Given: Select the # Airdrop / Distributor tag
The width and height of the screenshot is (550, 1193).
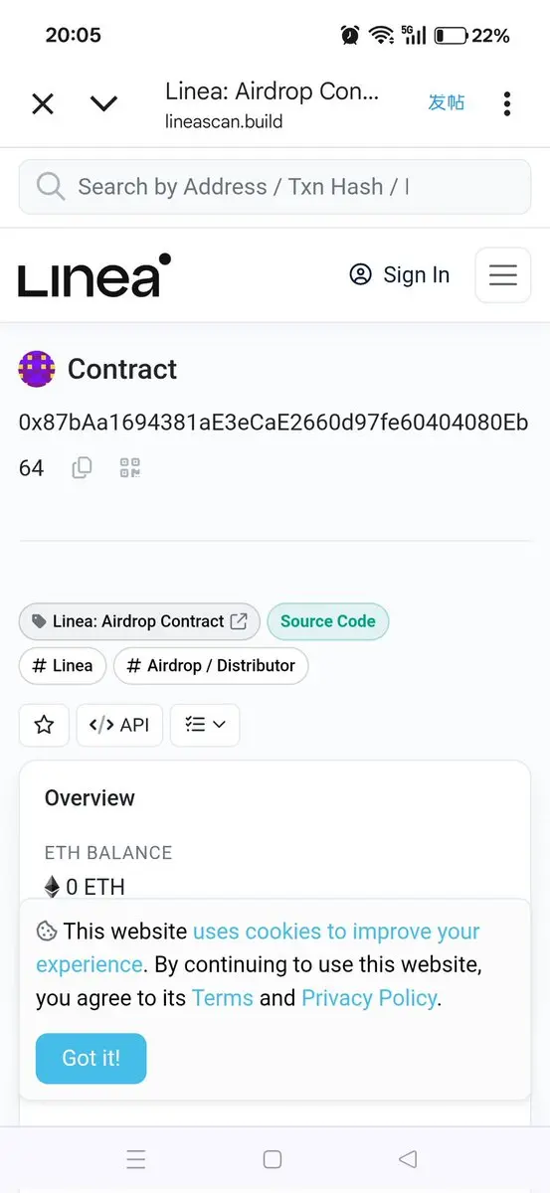Looking at the screenshot, I should pyautogui.click(x=211, y=666).
